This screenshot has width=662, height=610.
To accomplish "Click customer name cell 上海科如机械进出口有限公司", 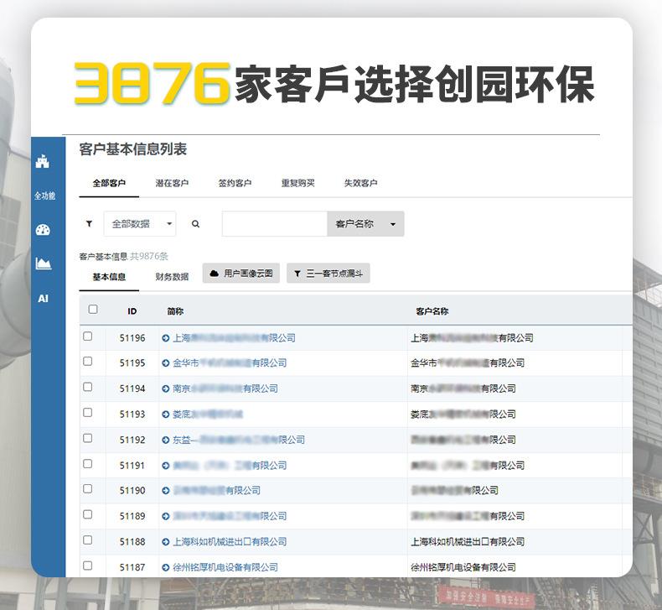I will pyautogui.click(x=468, y=541).
